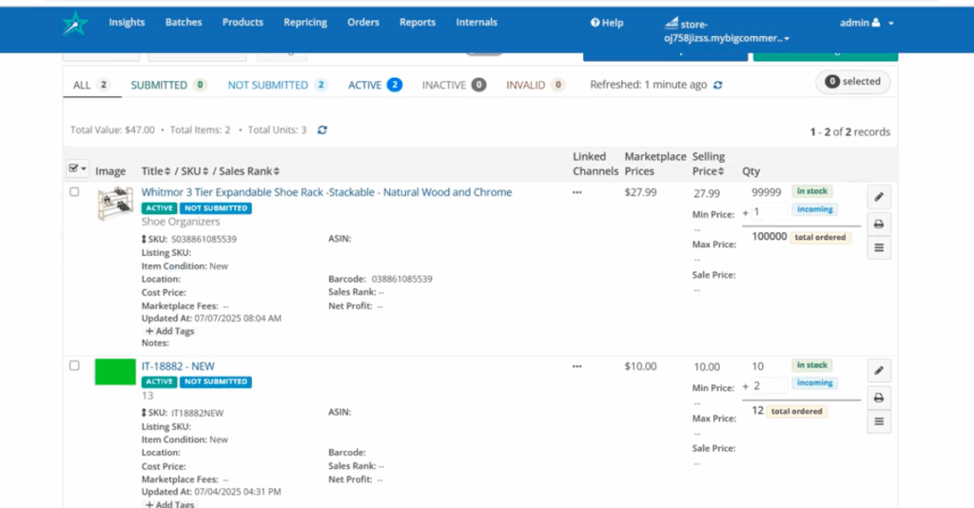The height and width of the screenshot is (508, 974).
Task: Click the IT-18882 selling price 10.00
Action: [x=707, y=367]
